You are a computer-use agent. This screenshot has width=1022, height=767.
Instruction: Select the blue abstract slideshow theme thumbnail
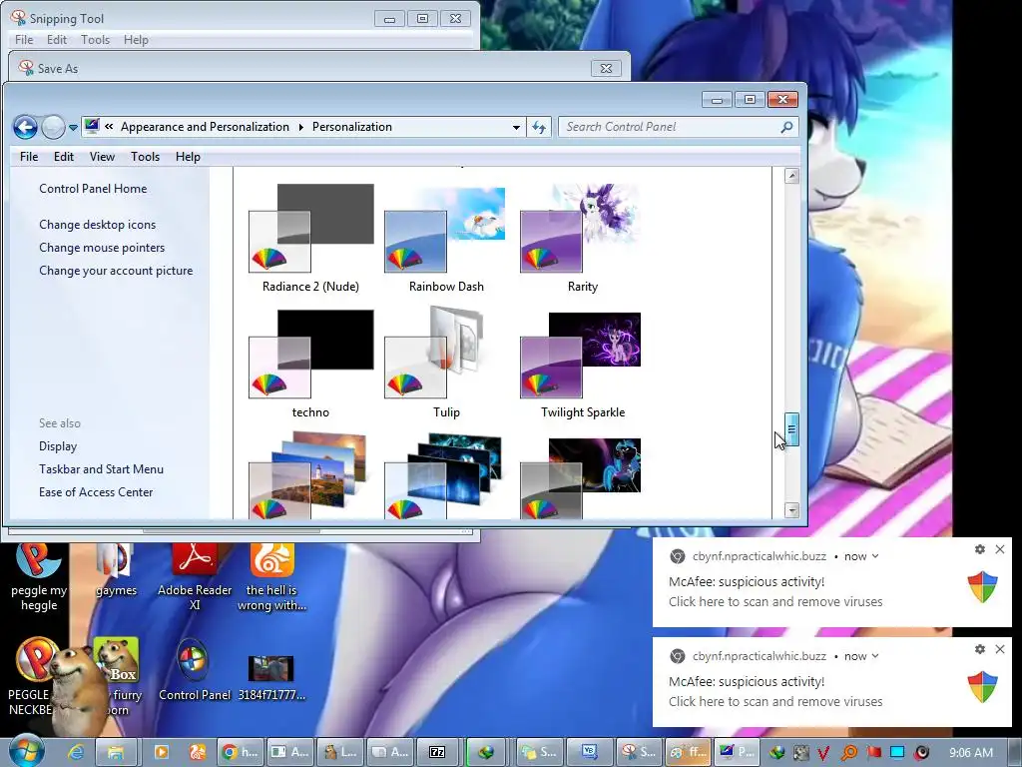[x=444, y=476]
